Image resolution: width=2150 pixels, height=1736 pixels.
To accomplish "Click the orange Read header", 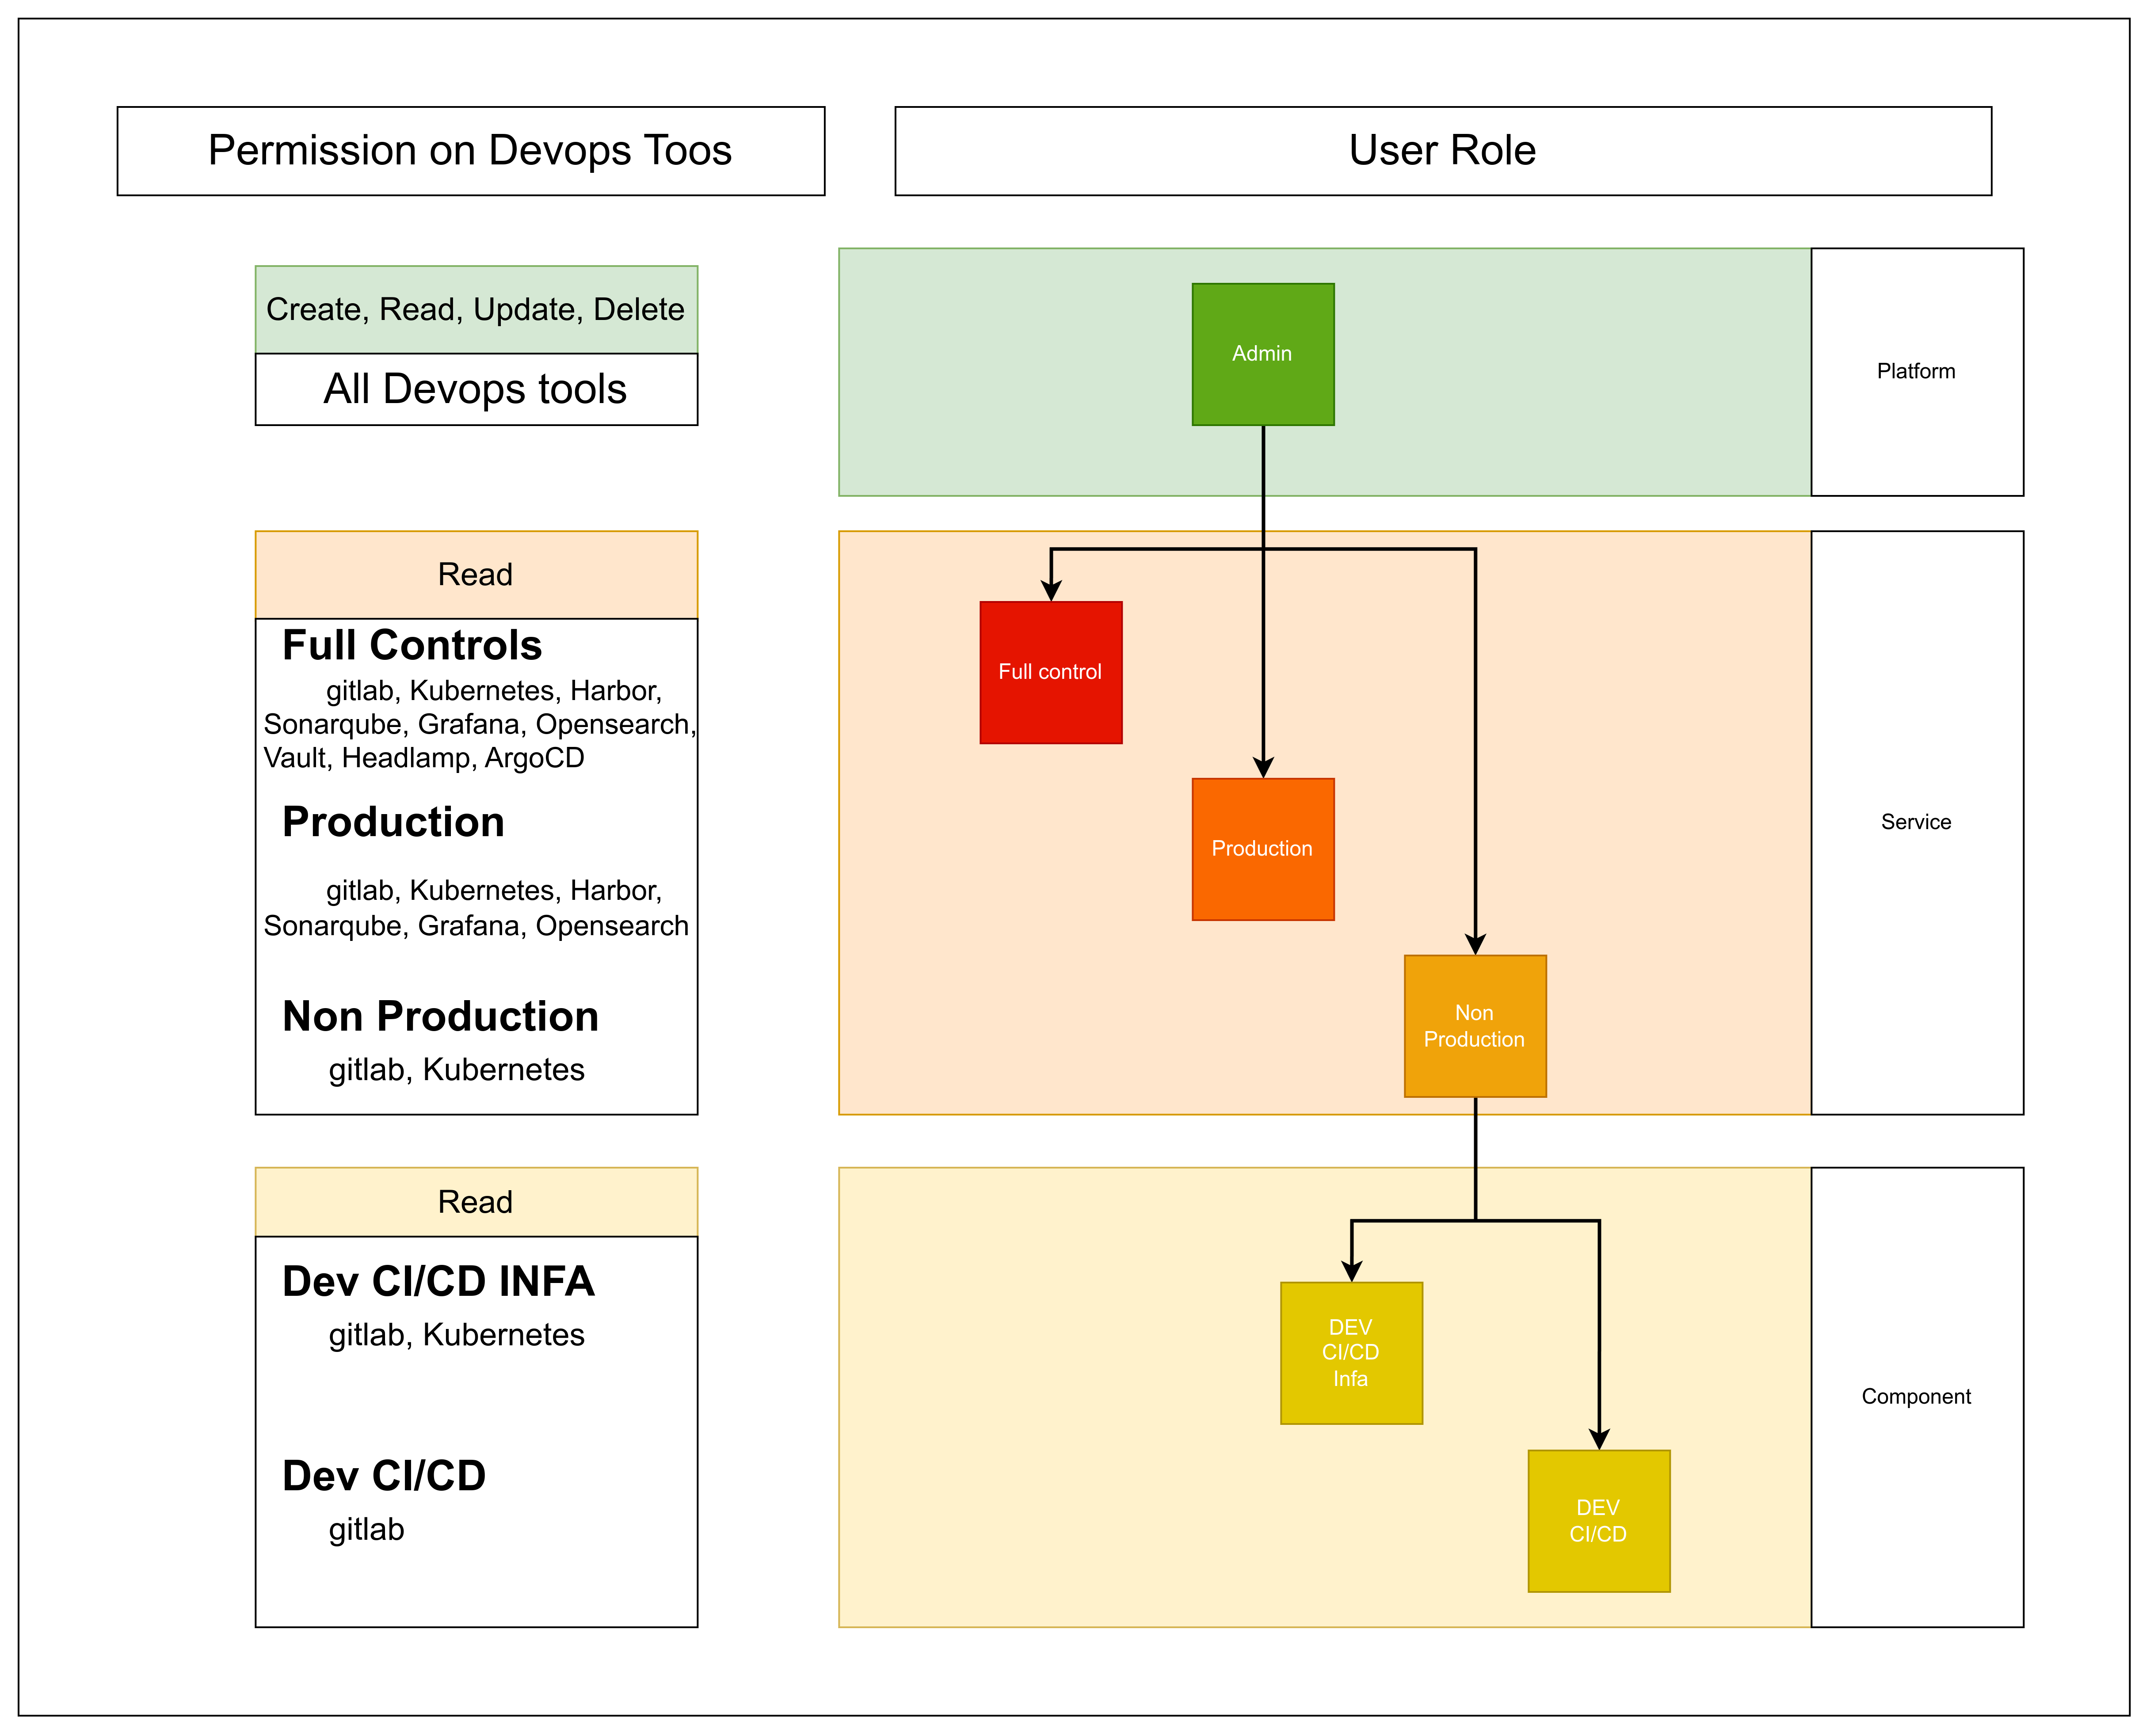I will point(476,575).
